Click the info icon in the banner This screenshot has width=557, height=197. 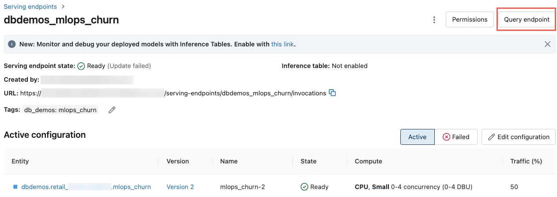point(12,44)
